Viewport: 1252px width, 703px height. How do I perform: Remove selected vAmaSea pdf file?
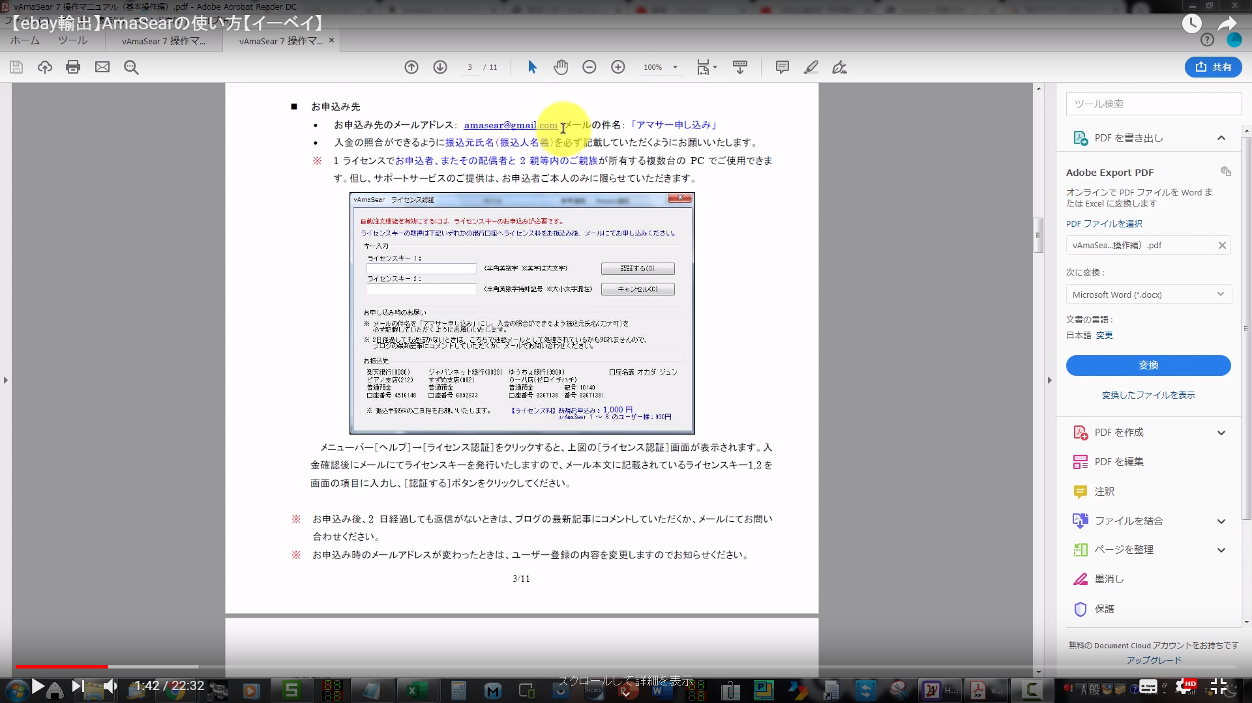point(1222,246)
